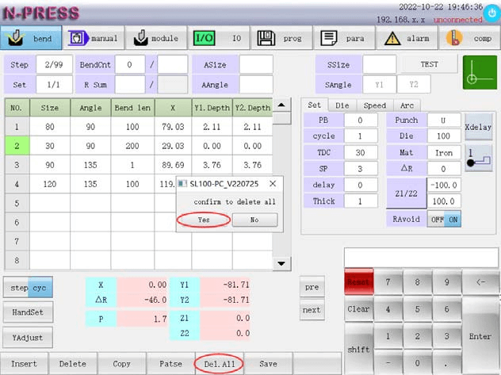The image size is (501, 375).
Task: Click the Punch value field
Action: point(443,120)
